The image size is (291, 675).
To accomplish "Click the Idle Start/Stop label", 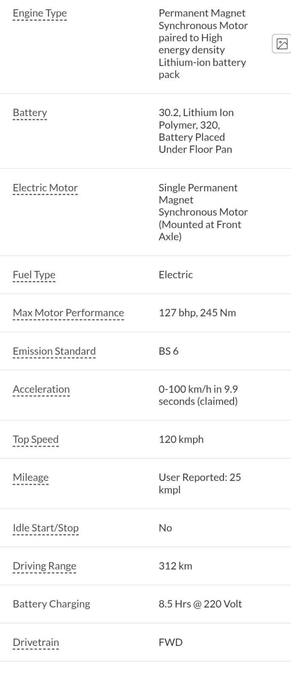I will tap(46, 528).
